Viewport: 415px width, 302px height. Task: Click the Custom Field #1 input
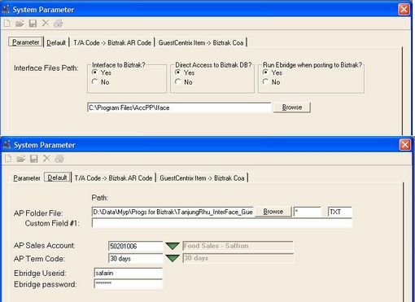[222, 223]
